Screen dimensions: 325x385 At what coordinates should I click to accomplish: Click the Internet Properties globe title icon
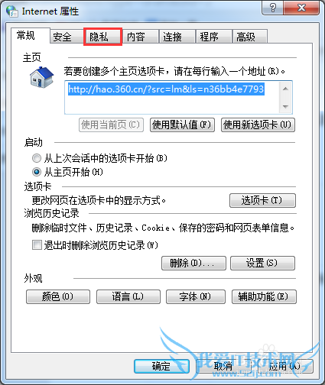[x=12, y=11]
